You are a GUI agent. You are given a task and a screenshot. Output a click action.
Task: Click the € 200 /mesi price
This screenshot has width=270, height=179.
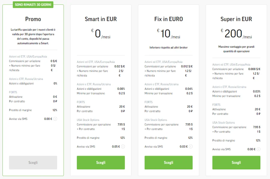[236, 34]
